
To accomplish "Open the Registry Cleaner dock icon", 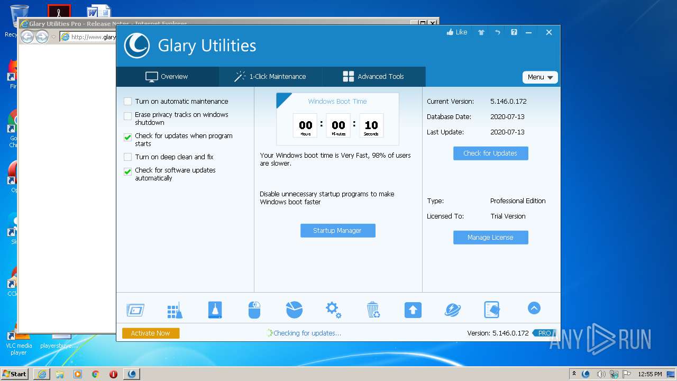I will [x=175, y=310].
